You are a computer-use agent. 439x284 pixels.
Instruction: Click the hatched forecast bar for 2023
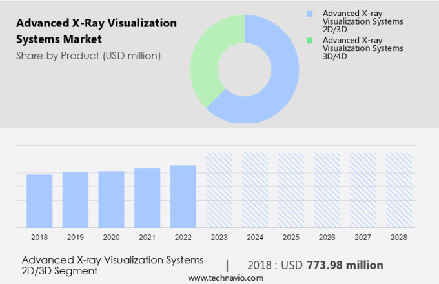pos(219,190)
